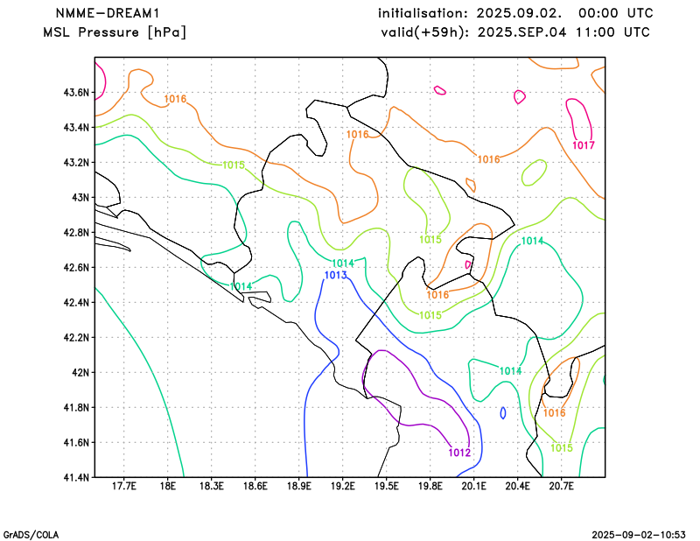This screenshot has height=541, width=700.
Task: Click the 19.2E longitude label
Action: tap(343, 486)
